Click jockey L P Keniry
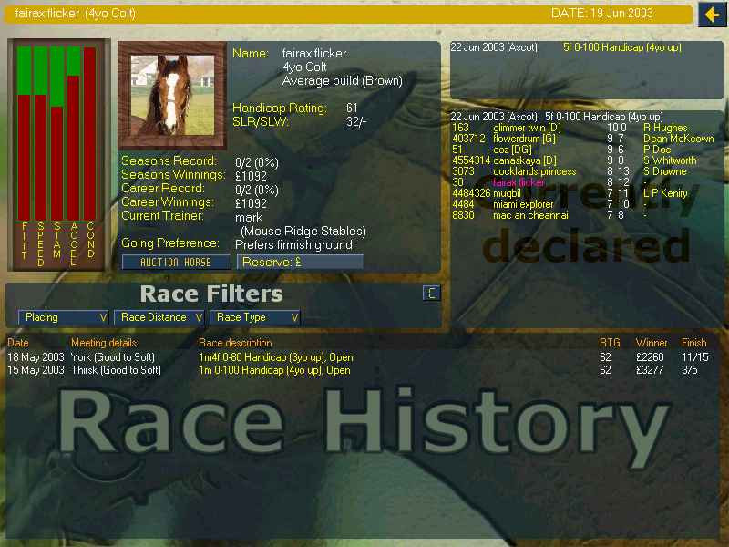 665,193
